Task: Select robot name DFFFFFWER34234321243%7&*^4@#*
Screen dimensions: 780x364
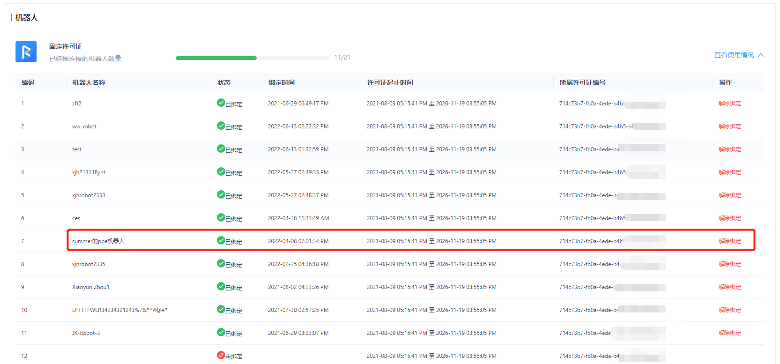Action: (x=119, y=310)
